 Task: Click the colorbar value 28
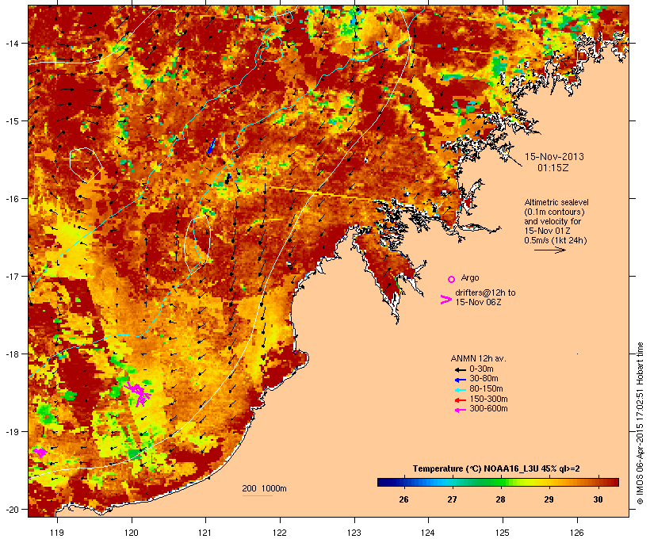500,499
